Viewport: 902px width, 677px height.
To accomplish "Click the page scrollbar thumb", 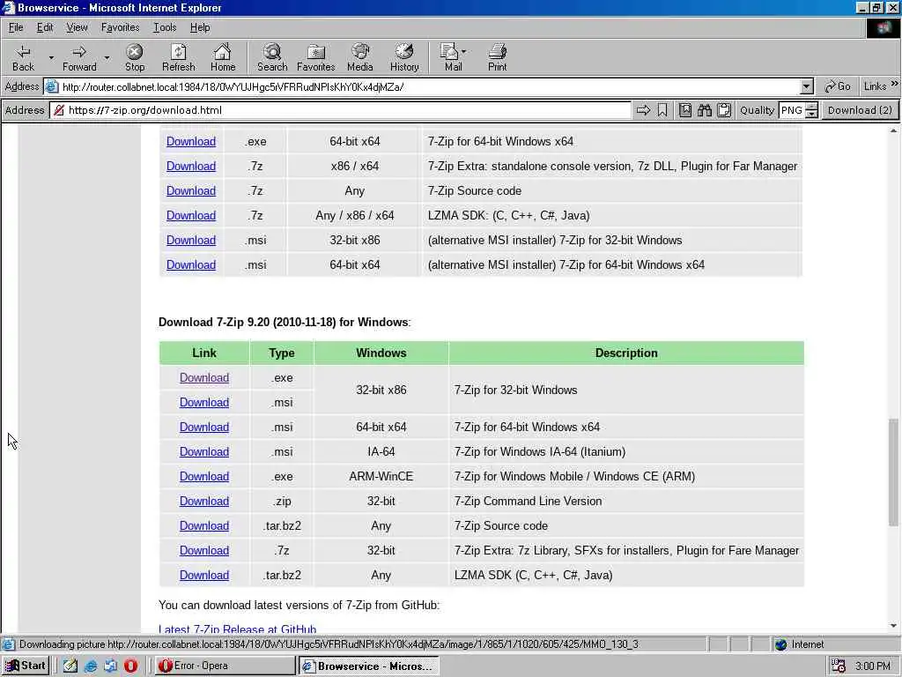I will (893, 472).
